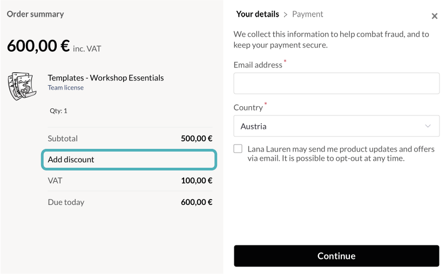Click the Email address field label

258,65
